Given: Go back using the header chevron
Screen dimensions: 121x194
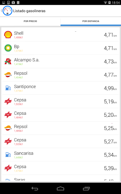Looking at the screenshot, I should coord(2,11).
